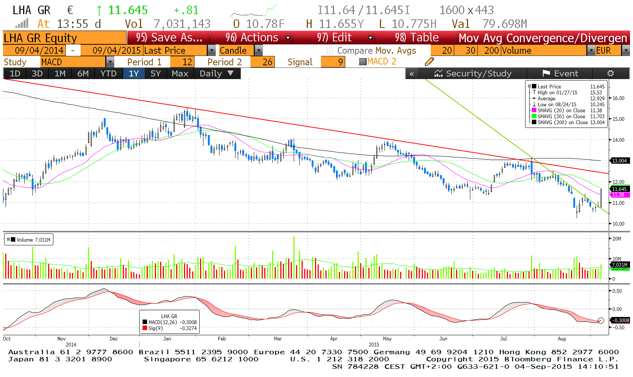Select the YTD range tab
This screenshot has height=377, width=633.
pos(109,73)
